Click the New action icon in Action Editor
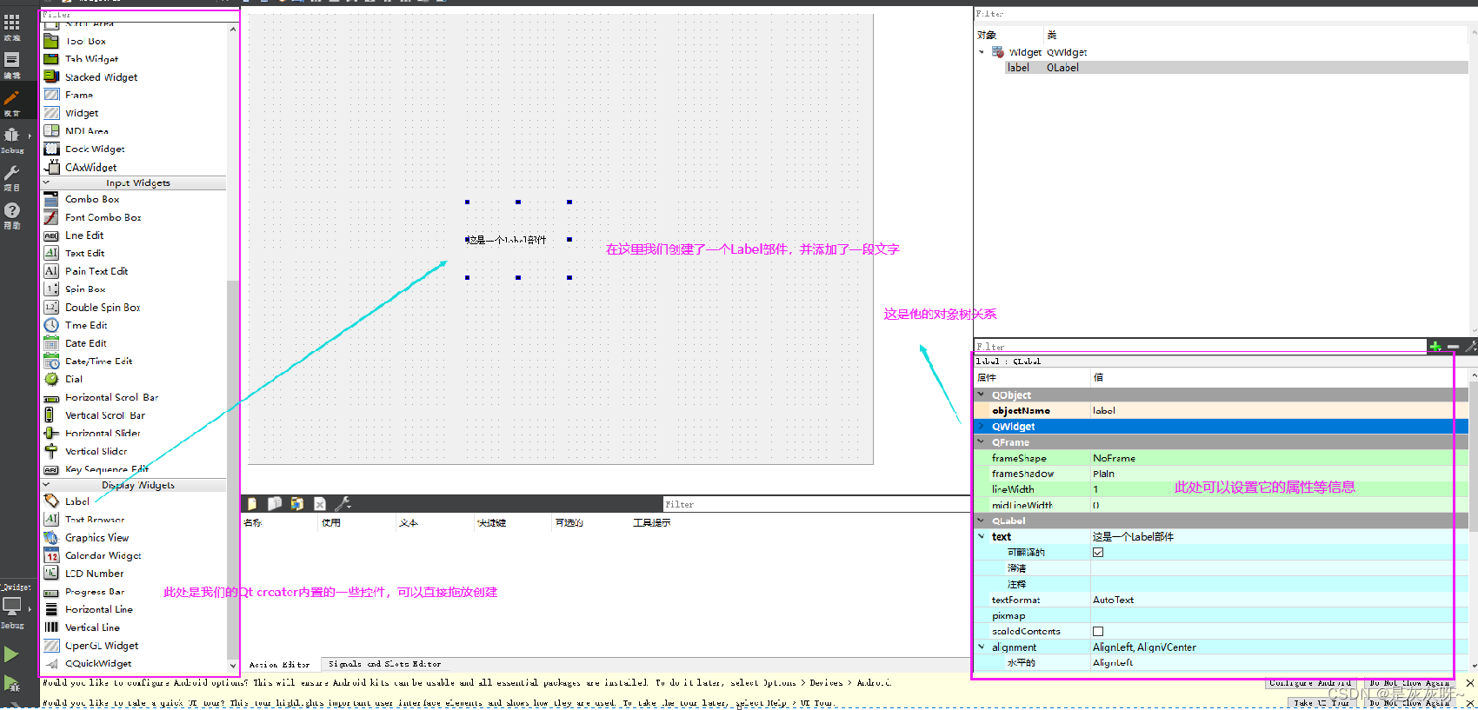Image resolution: width=1478 pixels, height=710 pixels. pyautogui.click(x=252, y=504)
